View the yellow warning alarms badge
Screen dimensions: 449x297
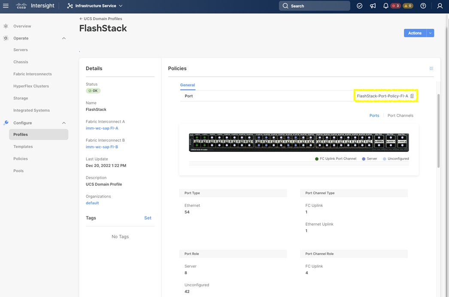[408, 6]
